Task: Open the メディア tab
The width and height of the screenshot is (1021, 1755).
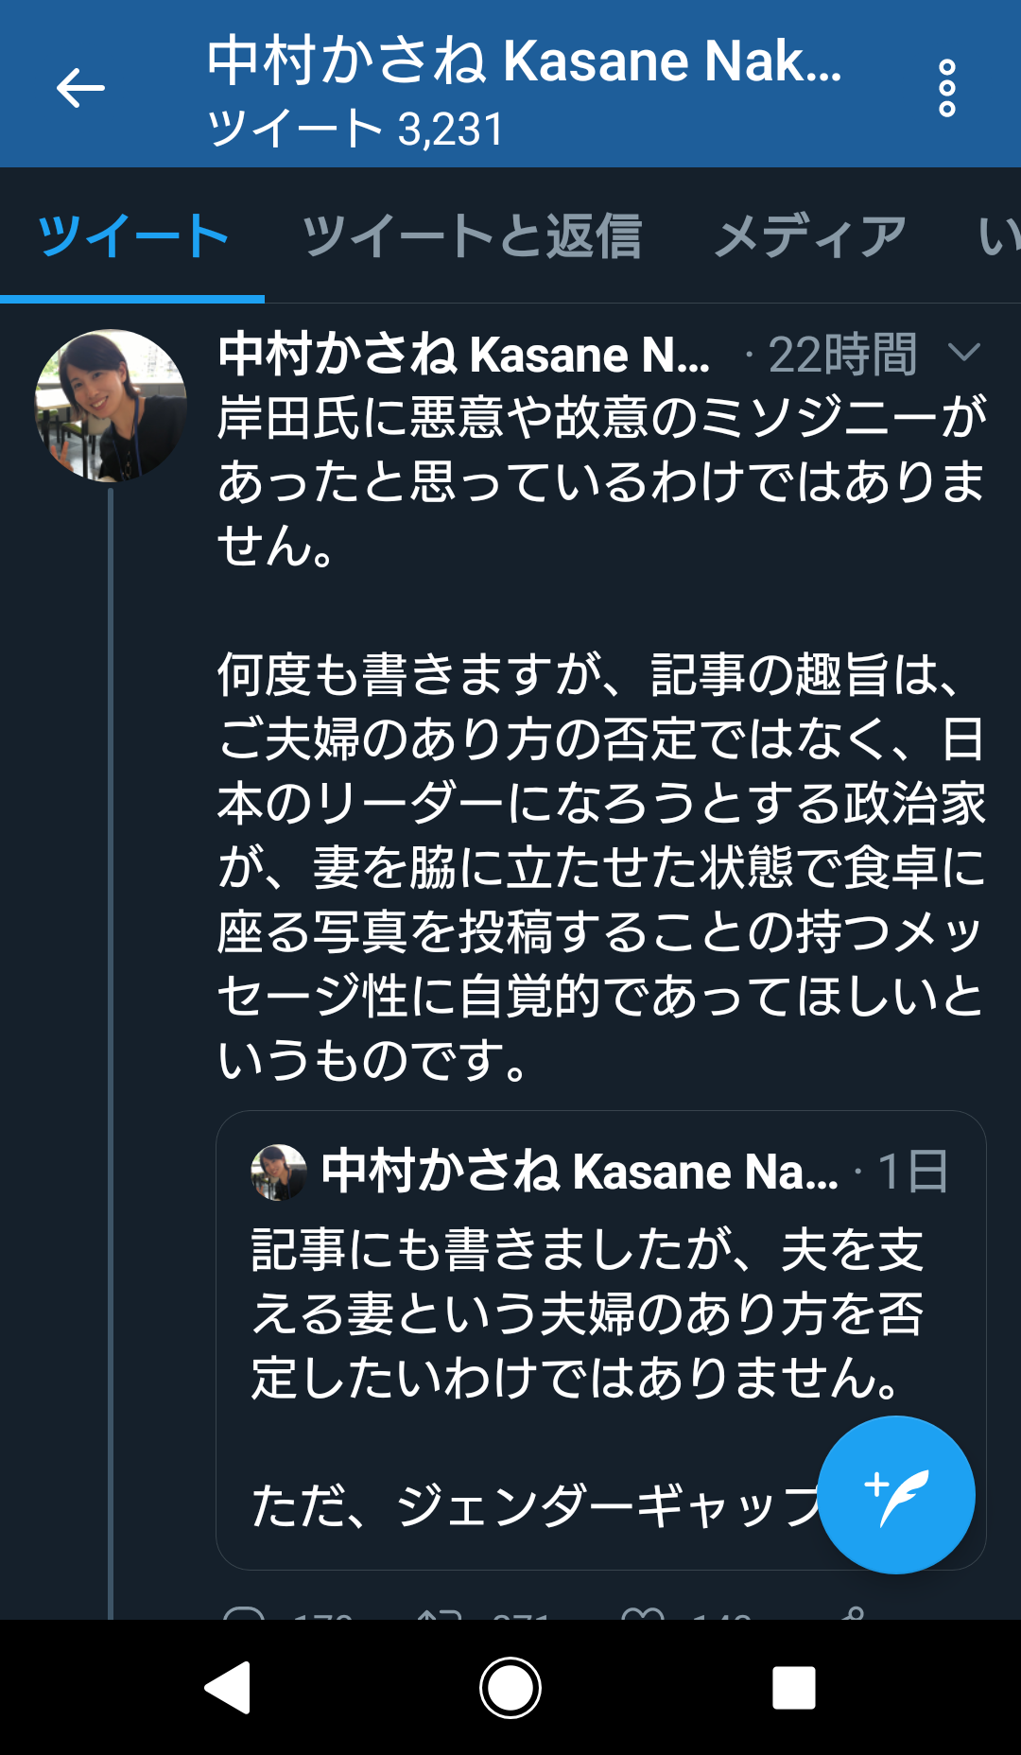Action: pyautogui.click(x=810, y=236)
